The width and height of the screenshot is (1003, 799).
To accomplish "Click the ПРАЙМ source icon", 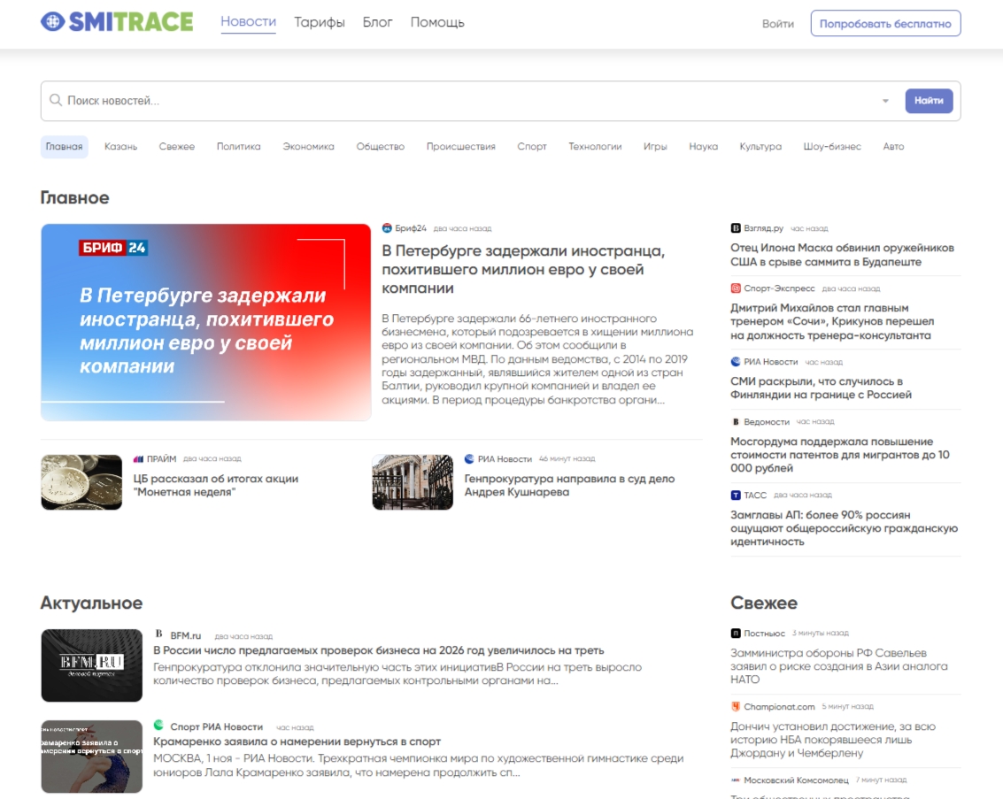I will click(138, 459).
